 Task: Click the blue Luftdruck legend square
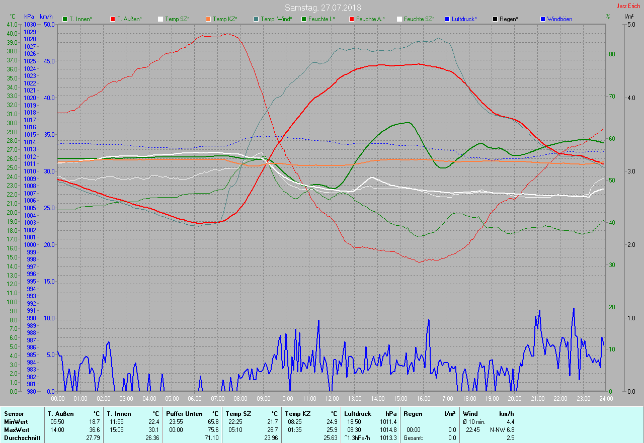(447, 19)
